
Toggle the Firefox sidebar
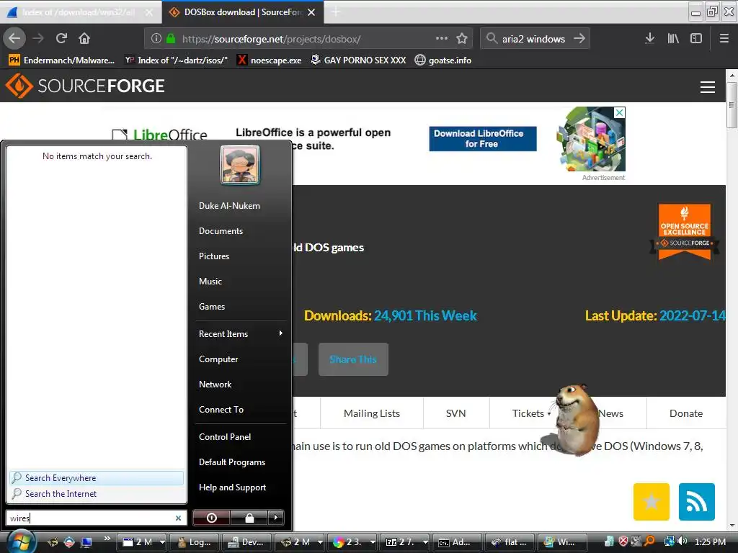coord(696,38)
